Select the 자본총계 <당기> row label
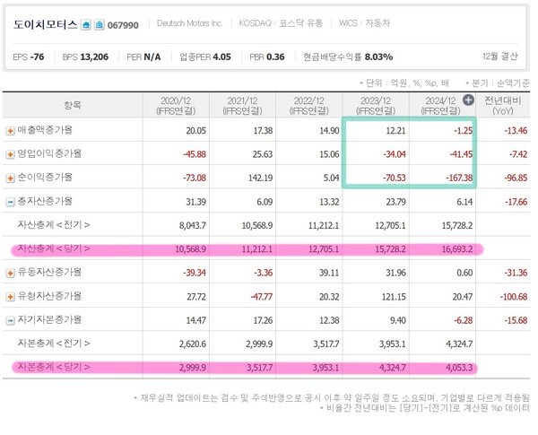The image size is (538, 435). click(54, 368)
